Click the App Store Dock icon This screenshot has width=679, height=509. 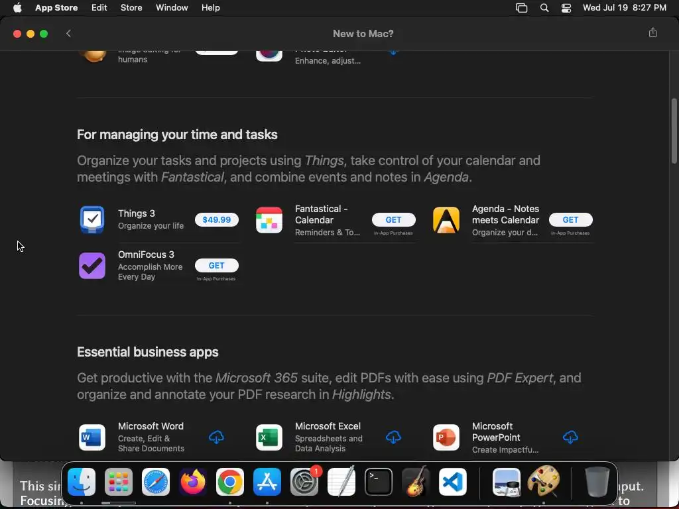267,482
